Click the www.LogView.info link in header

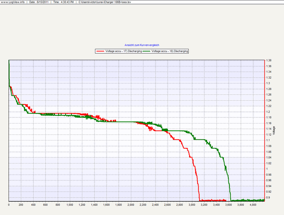pos(13,2)
